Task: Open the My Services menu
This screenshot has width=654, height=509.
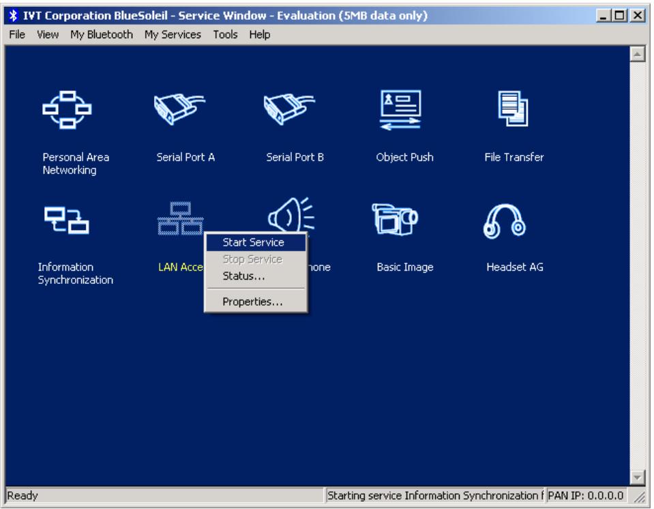Action: (173, 35)
